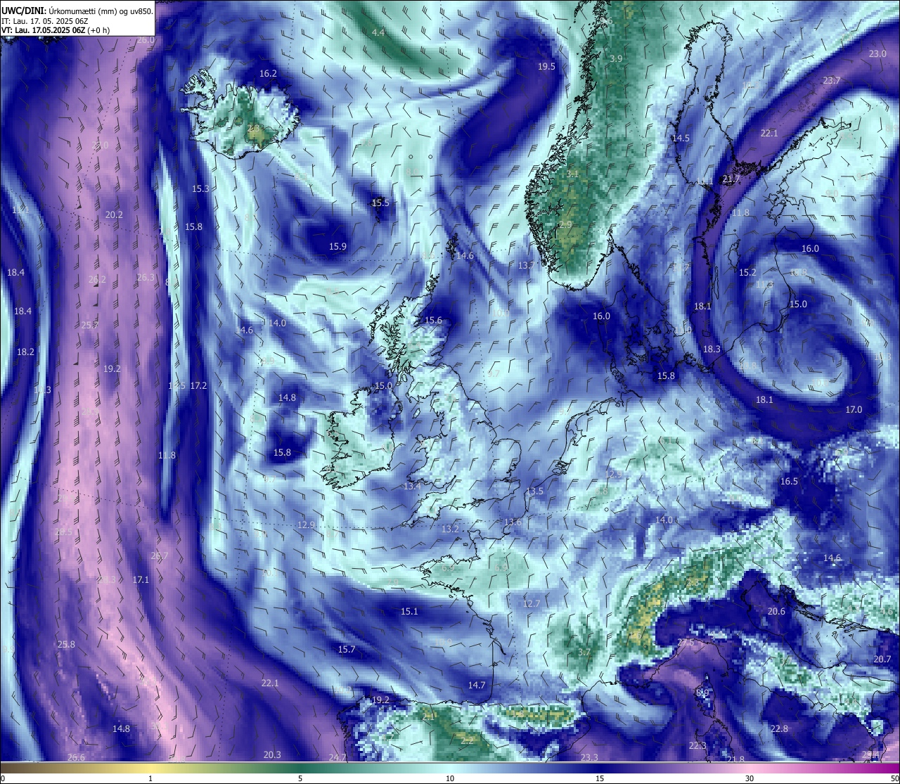Click the 13.7 value west of southern Norway
Image resolution: width=900 pixels, height=784 pixels.
pyautogui.click(x=526, y=265)
